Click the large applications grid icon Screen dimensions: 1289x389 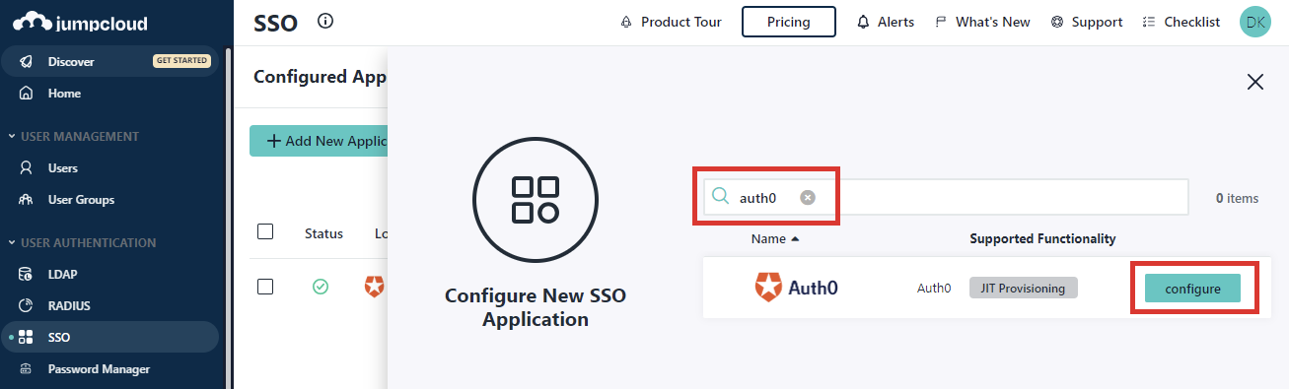click(536, 200)
